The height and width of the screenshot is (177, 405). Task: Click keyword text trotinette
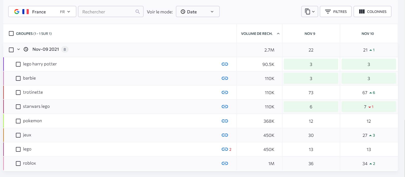point(33,92)
